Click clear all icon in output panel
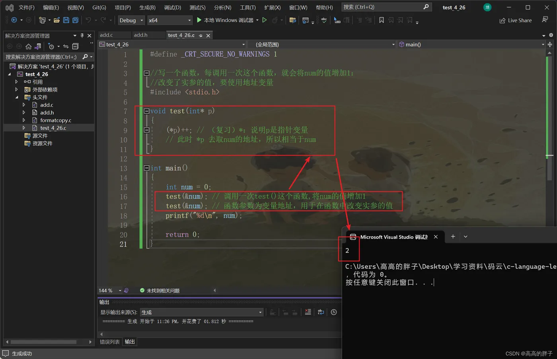 tap(308, 312)
